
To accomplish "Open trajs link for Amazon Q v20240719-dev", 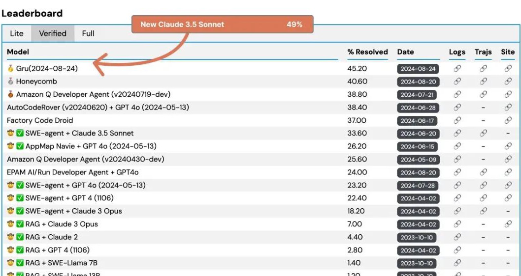I will (x=484, y=94).
